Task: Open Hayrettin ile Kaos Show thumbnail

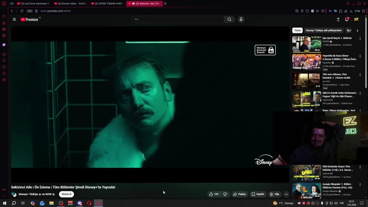Action: pyautogui.click(x=306, y=62)
